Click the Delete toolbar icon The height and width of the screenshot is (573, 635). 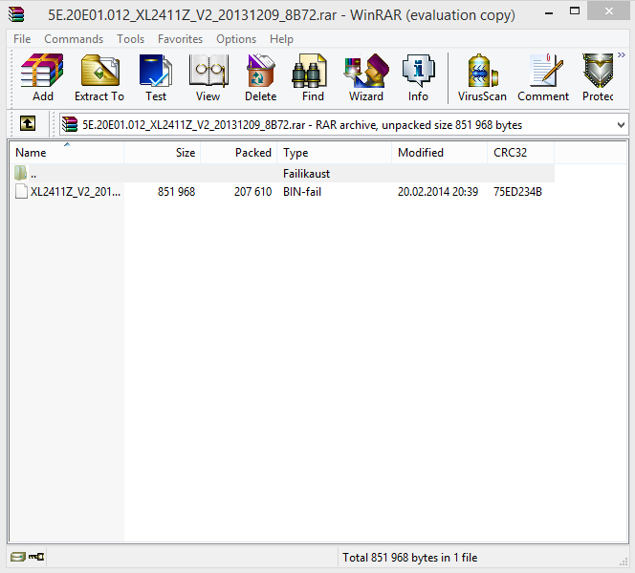[261, 77]
